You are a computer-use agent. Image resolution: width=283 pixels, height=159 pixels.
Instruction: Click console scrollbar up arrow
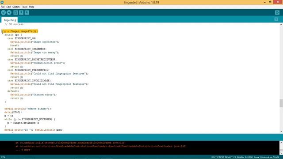click(x=281, y=143)
